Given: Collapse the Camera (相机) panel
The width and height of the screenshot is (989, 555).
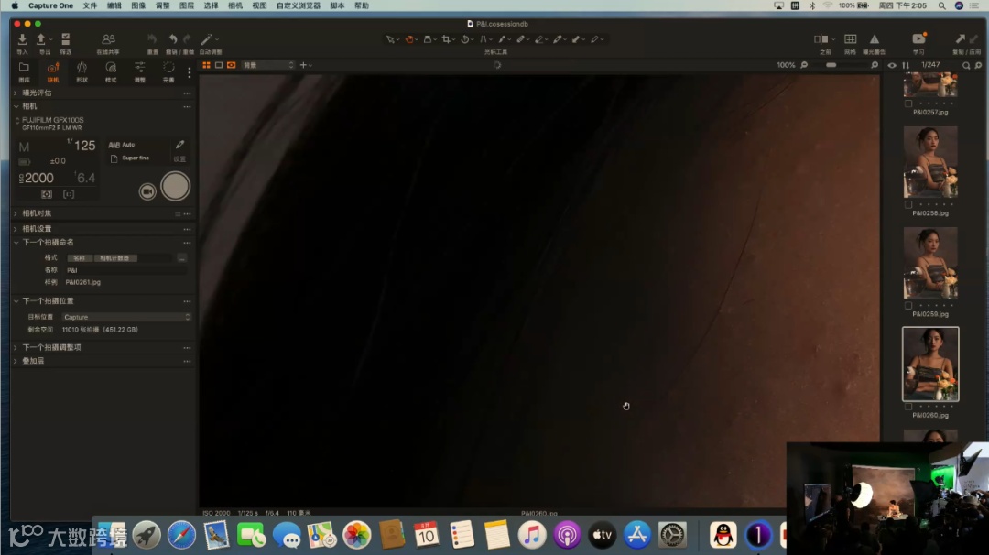Looking at the screenshot, I should pyautogui.click(x=16, y=106).
